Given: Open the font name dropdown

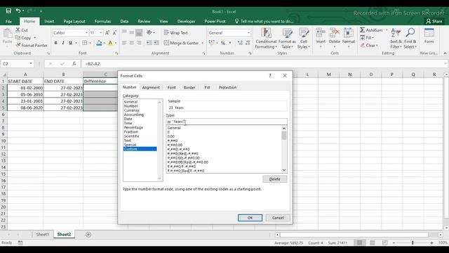Looking at the screenshot, I should [x=86, y=33].
